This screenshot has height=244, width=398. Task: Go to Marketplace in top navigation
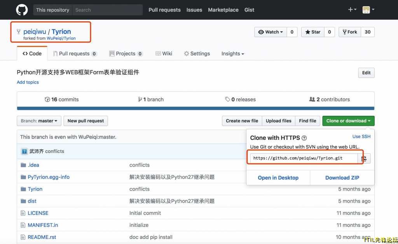223,10
